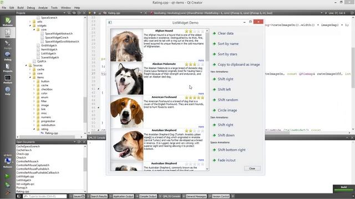
Task: Open the Tools menu
Action: click(x=54, y=8)
